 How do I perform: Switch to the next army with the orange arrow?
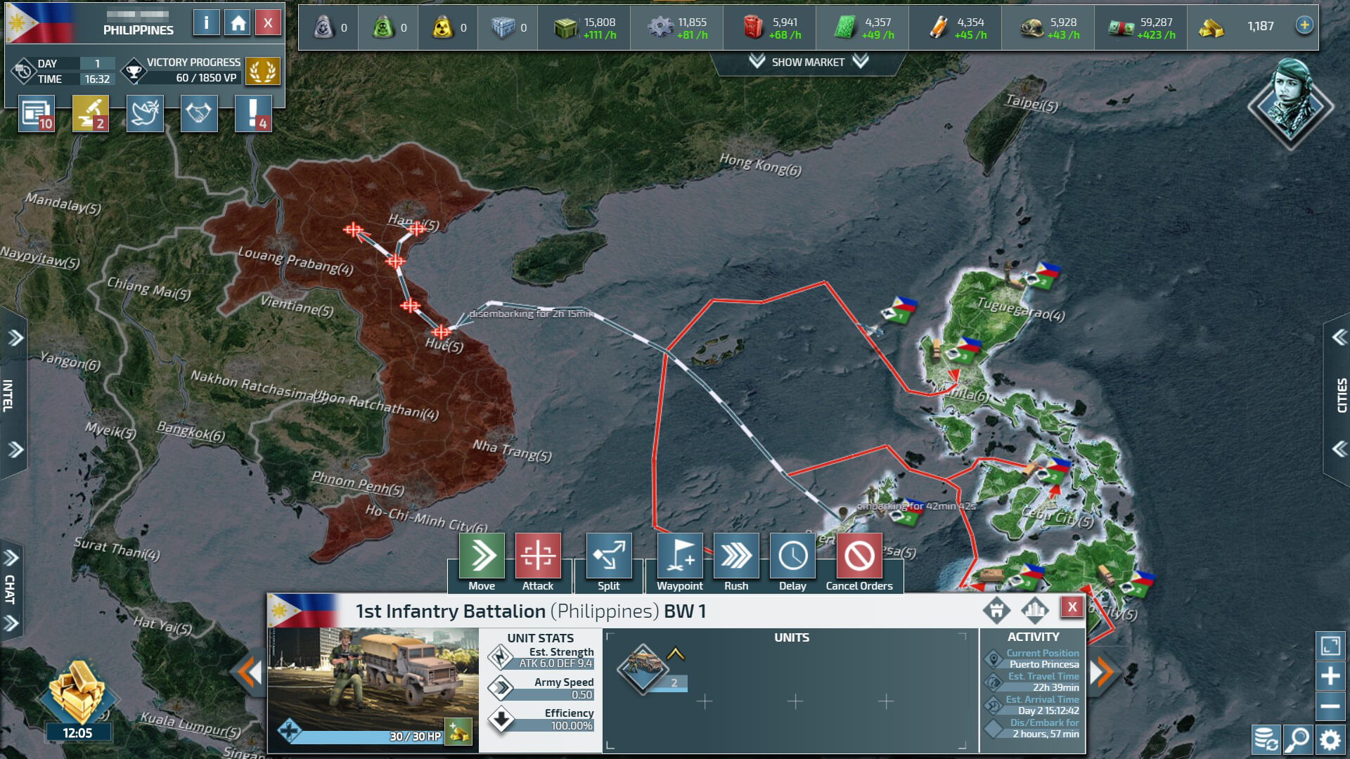[1102, 673]
